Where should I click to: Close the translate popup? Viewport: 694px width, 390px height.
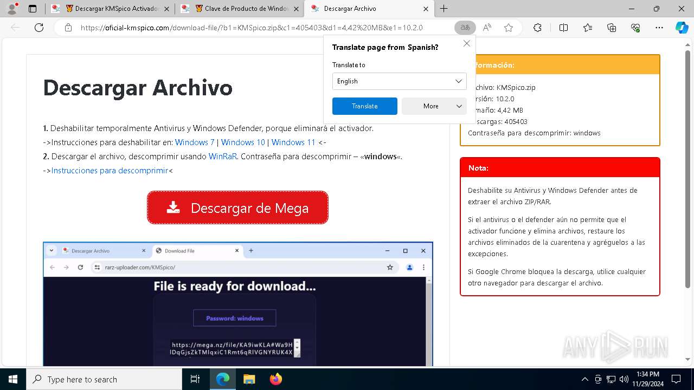point(467,43)
